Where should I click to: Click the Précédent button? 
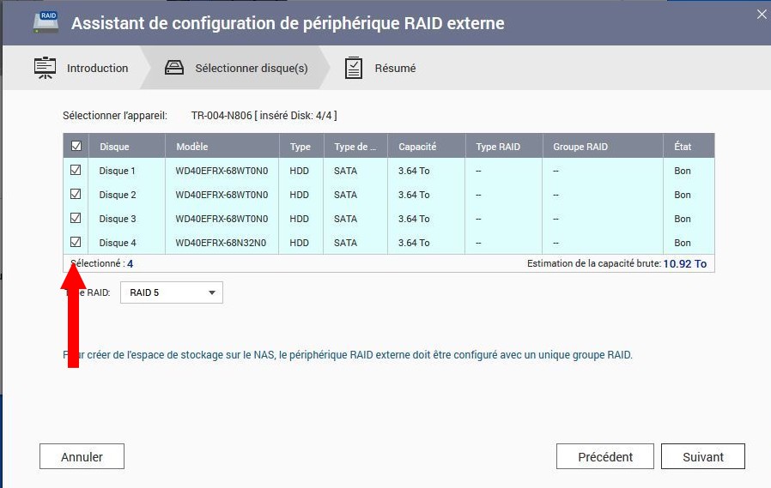[604, 457]
